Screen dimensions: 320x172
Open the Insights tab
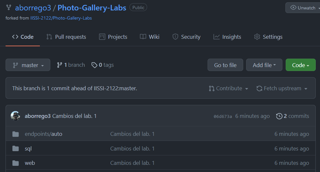(227, 37)
